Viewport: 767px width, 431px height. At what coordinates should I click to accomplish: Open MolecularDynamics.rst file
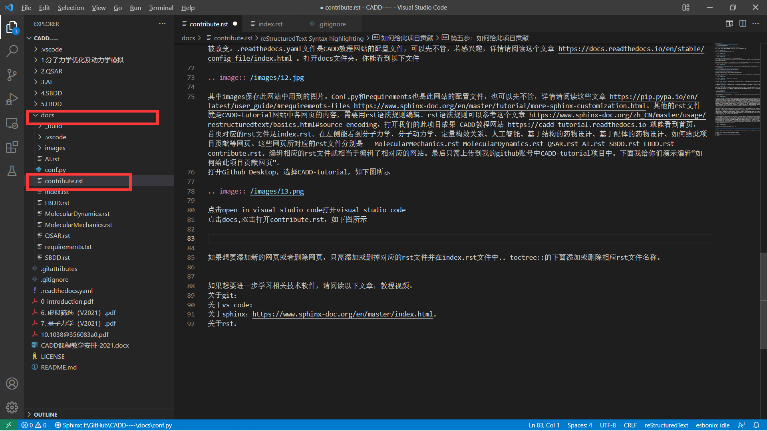point(77,214)
